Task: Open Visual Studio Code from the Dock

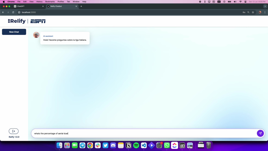Action: [x=144, y=145]
